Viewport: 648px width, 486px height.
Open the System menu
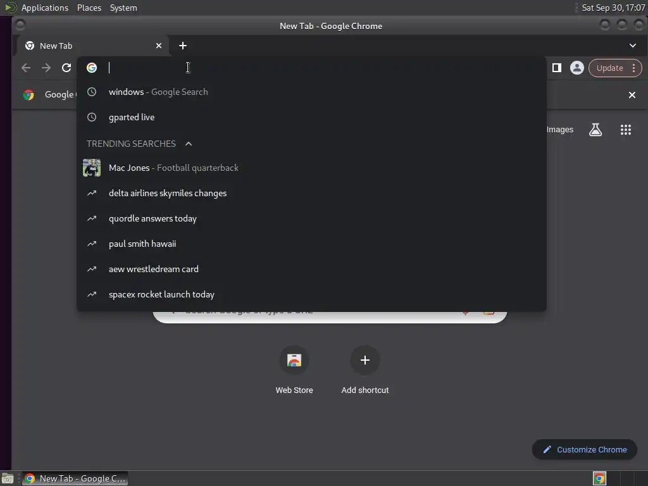[x=123, y=8]
